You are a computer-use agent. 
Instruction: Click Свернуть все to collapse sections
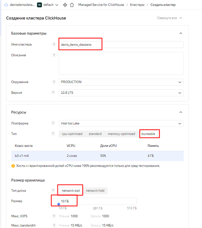[x=170, y=18]
